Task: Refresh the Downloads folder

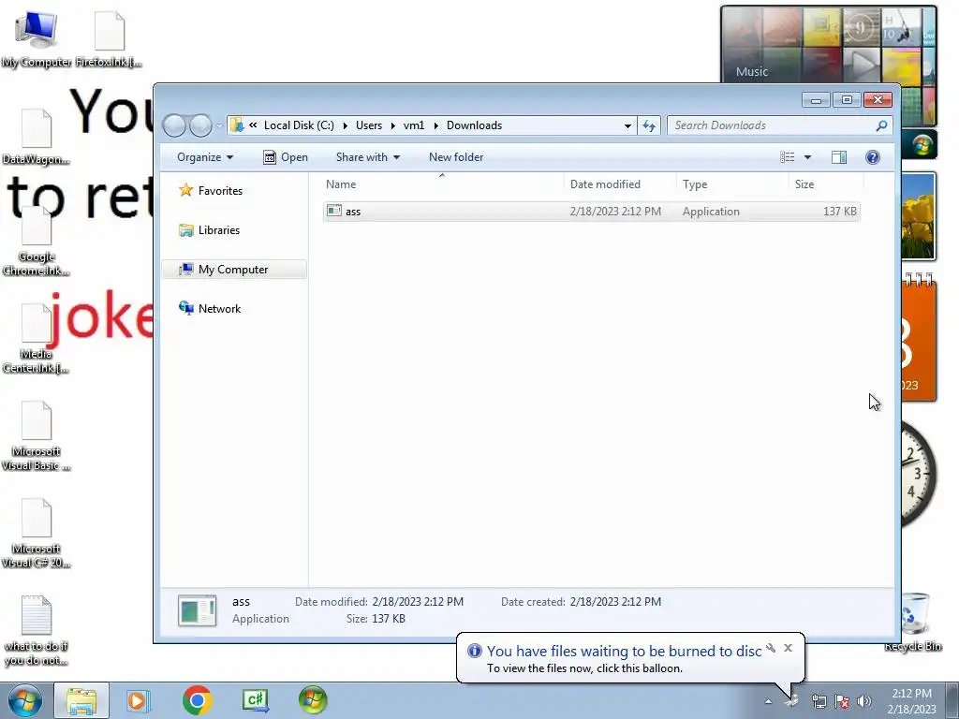Action: pos(649,126)
